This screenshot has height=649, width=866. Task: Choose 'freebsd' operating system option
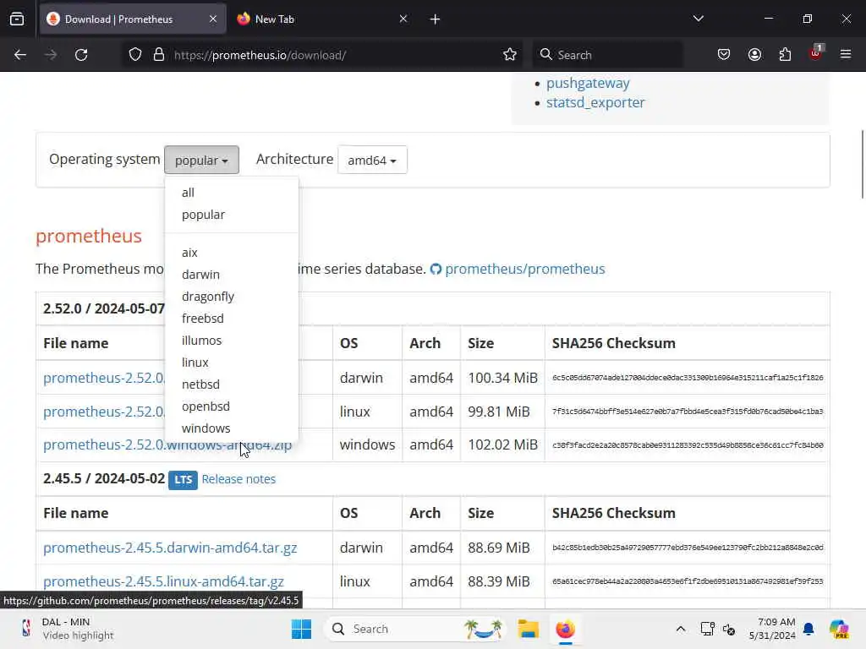232,319
